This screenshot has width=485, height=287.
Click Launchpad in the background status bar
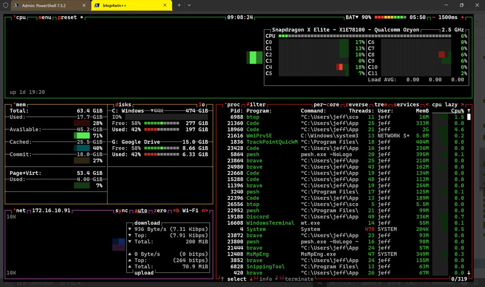41,283
